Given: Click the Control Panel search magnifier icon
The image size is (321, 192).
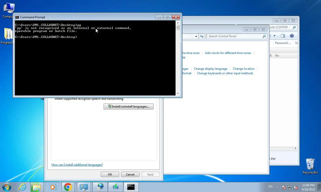Looking at the screenshot, I should 264,36.
